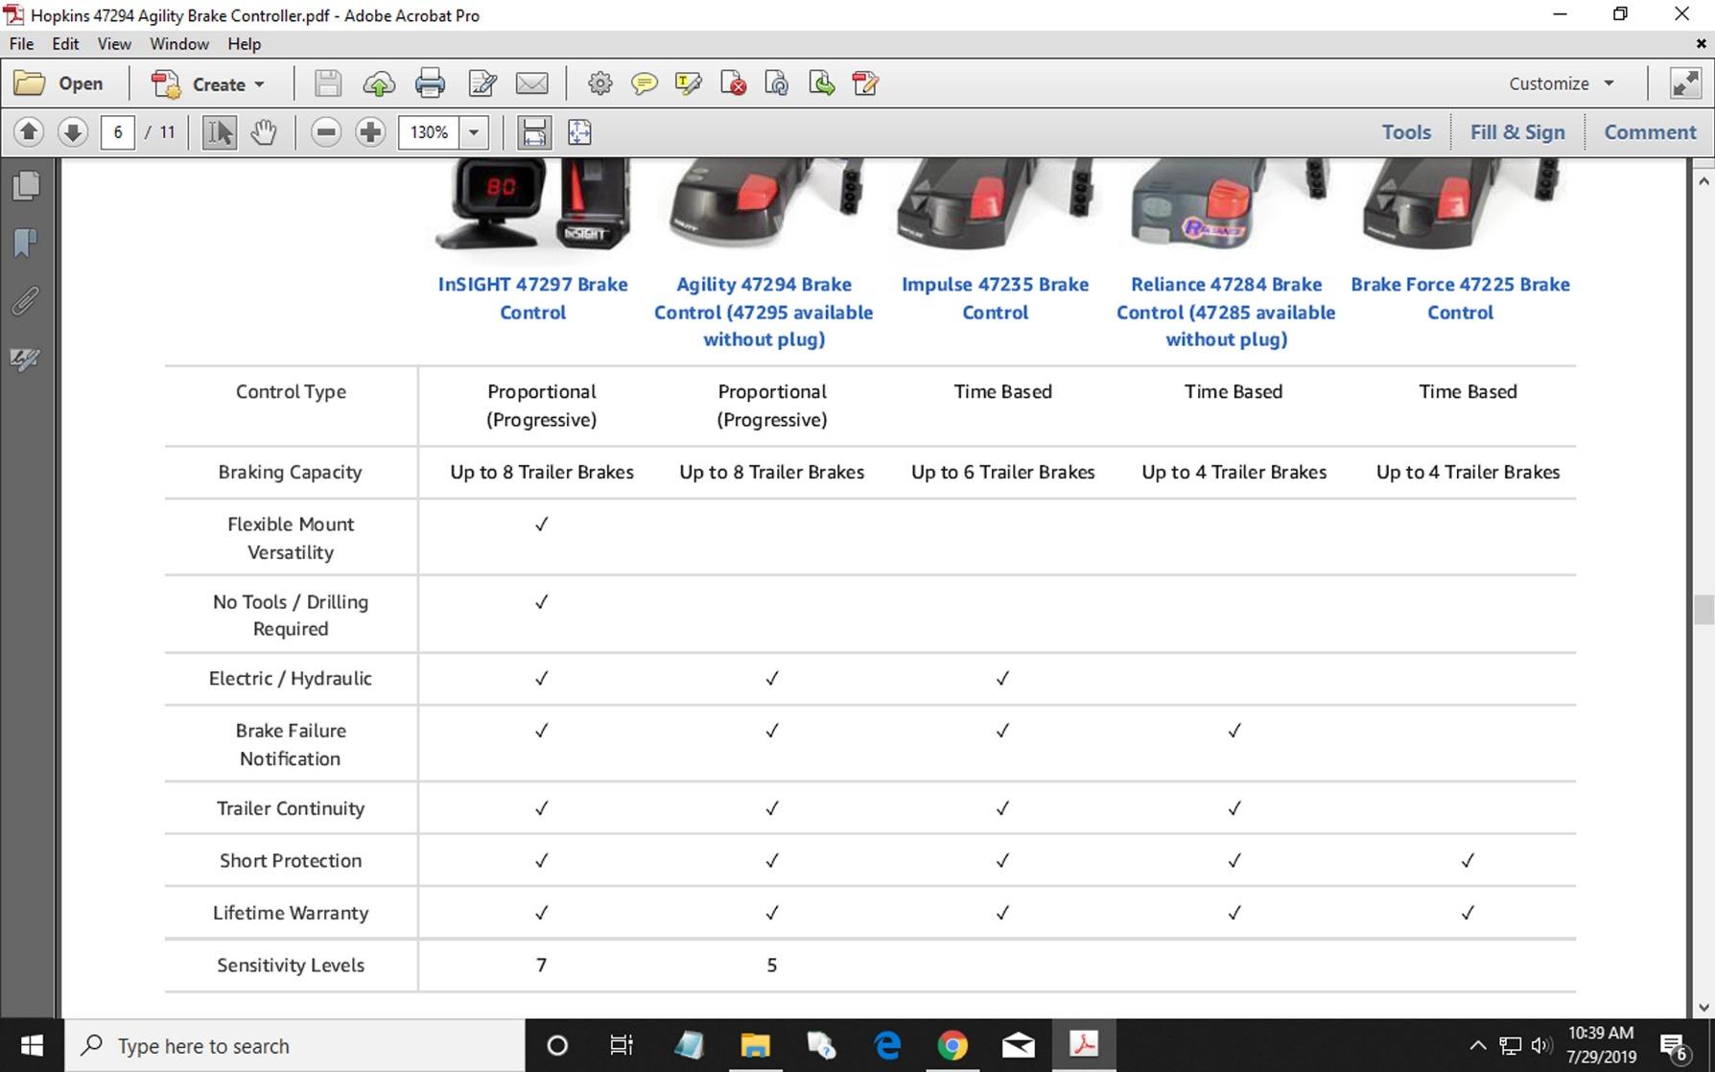1715x1072 pixels.
Task: Click the fit width scrolling mode icon
Action: point(534,132)
